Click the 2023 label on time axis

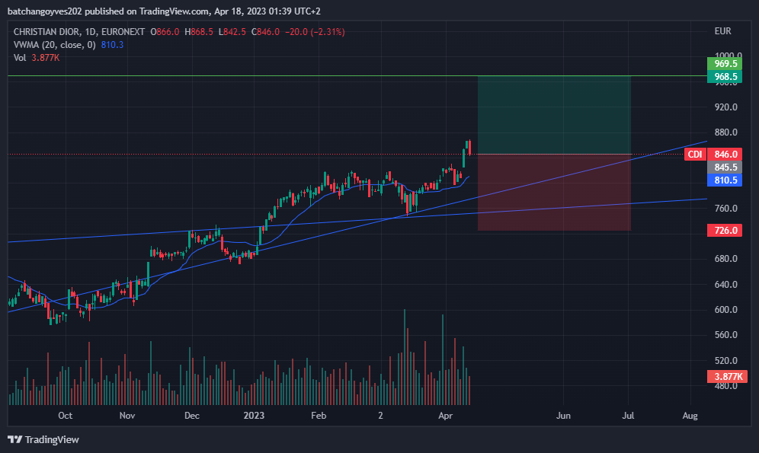254,416
